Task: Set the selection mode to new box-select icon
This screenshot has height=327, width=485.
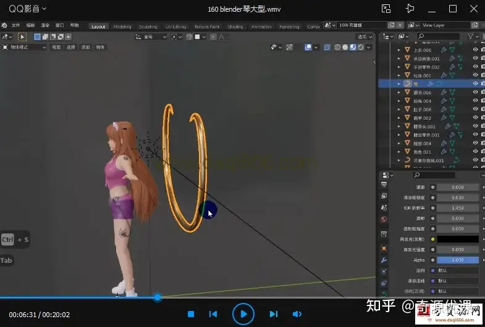Action: [x=37, y=37]
